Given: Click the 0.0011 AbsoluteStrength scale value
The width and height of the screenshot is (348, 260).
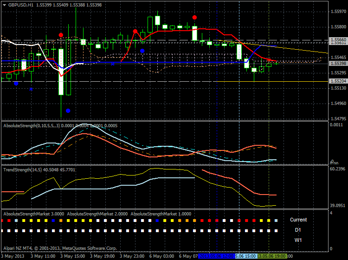Looking at the screenshot, I should click(x=336, y=125).
